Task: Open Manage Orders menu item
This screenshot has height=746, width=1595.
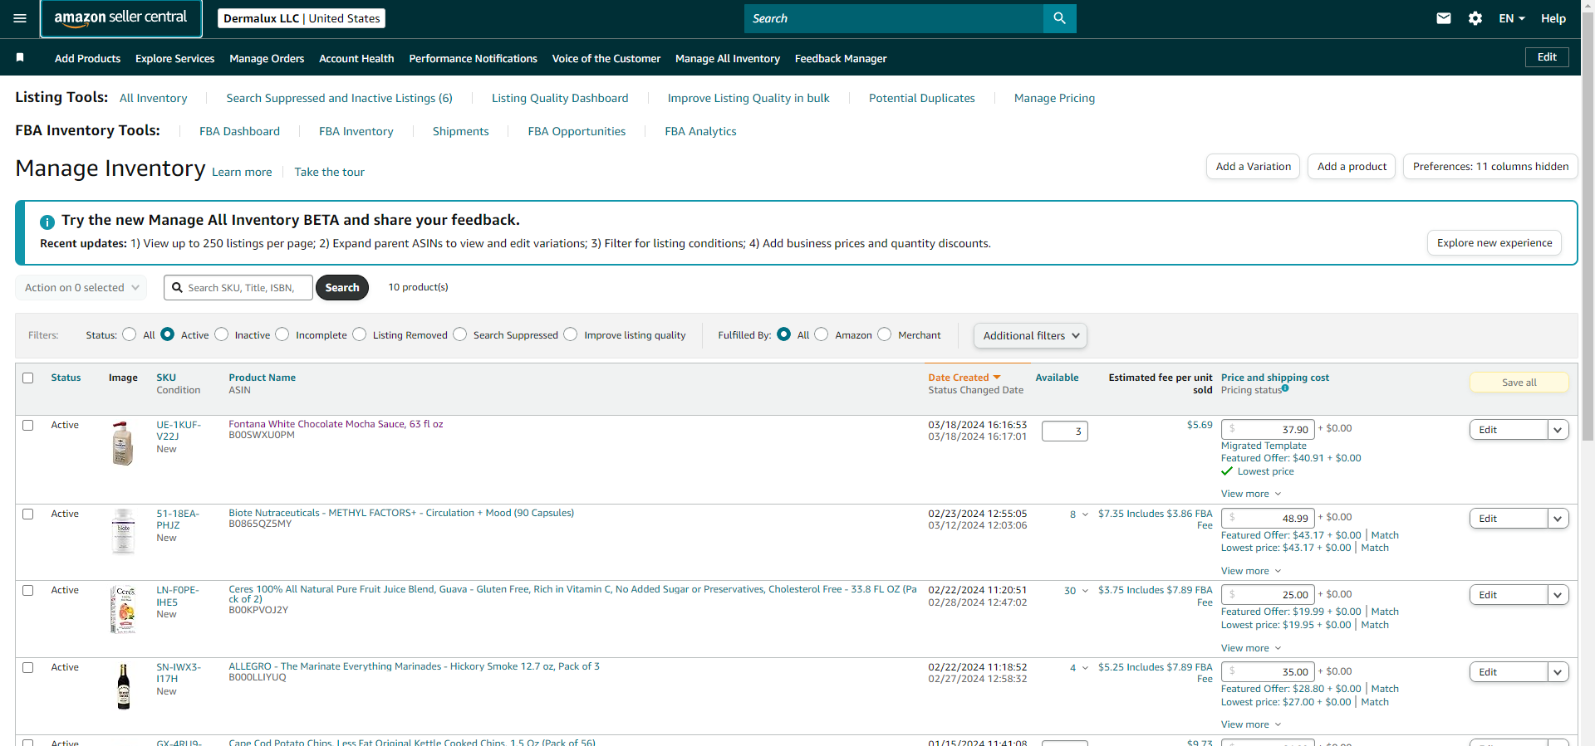Action: (x=267, y=58)
